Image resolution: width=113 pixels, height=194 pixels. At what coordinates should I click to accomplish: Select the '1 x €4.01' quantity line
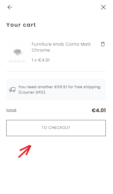40,60
